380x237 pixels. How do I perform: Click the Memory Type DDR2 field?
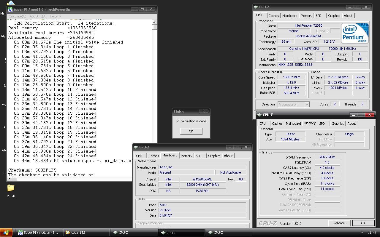tap(290, 134)
